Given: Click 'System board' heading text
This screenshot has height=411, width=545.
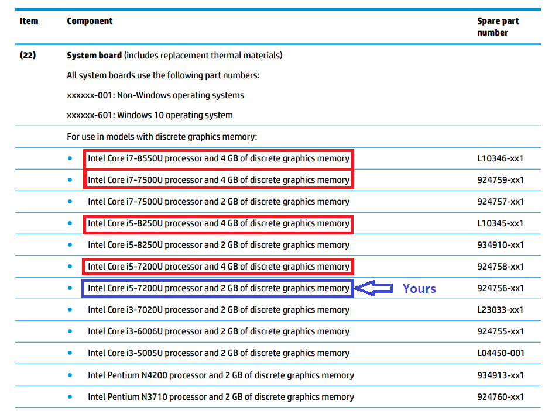Looking at the screenshot, I should coord(94,56).
